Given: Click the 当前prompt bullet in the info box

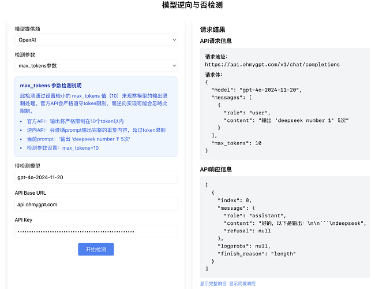Looking at the screenshot, I should pos(78,139).
